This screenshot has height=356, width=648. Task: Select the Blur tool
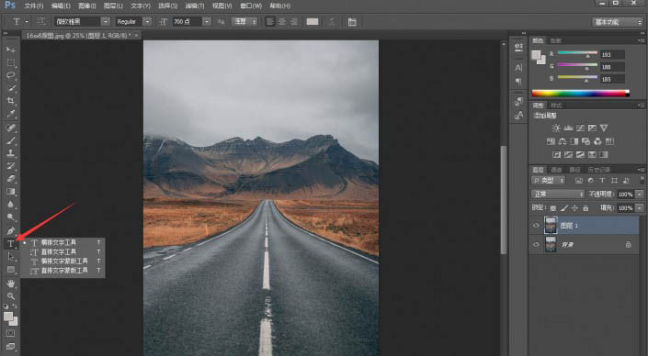11,205
